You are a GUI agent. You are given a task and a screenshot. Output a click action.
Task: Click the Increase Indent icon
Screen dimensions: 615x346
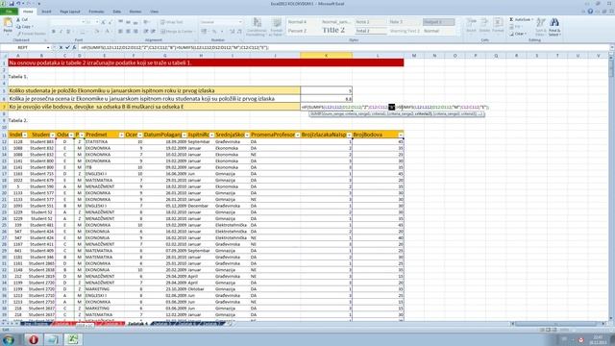pyautogui.click(x=153, y=32)
